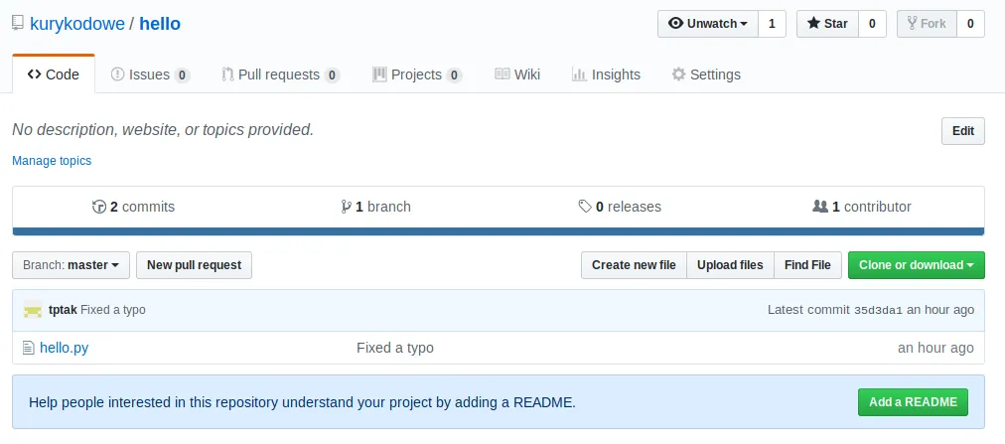Click the file icon beside hello.py

(x=28, y=348)
